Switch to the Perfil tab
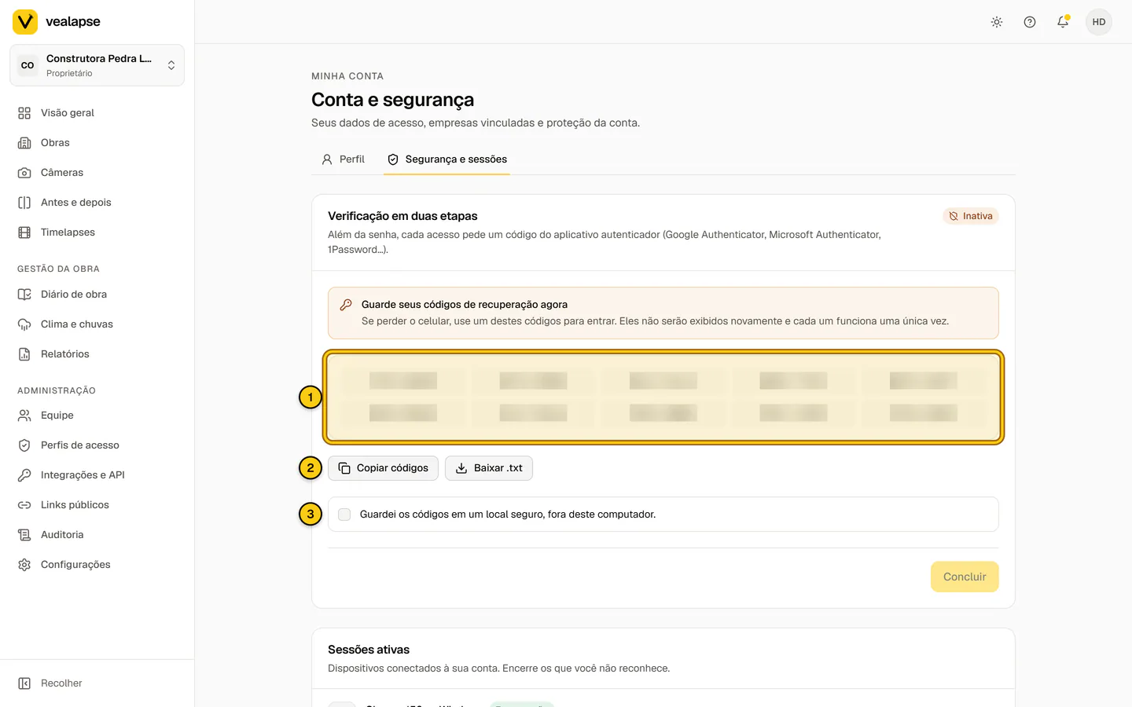This screenshot has width=1132, height=707. point(343,159)
